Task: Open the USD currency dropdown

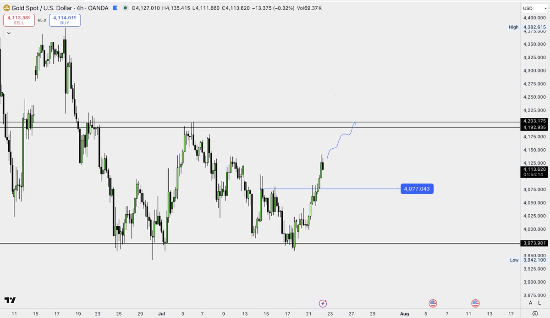Action: 535,8
